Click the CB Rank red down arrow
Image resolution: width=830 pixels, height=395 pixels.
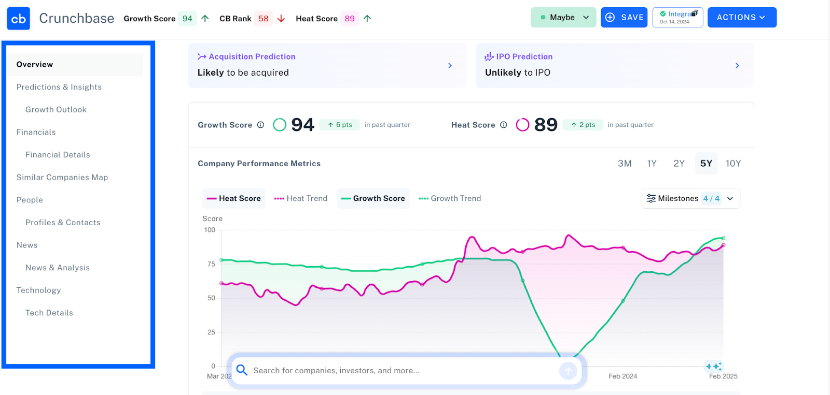(281, 19)
